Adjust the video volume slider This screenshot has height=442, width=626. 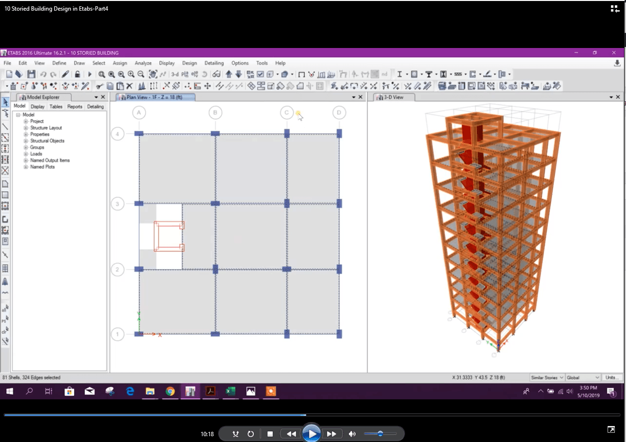tap(380, 434)
